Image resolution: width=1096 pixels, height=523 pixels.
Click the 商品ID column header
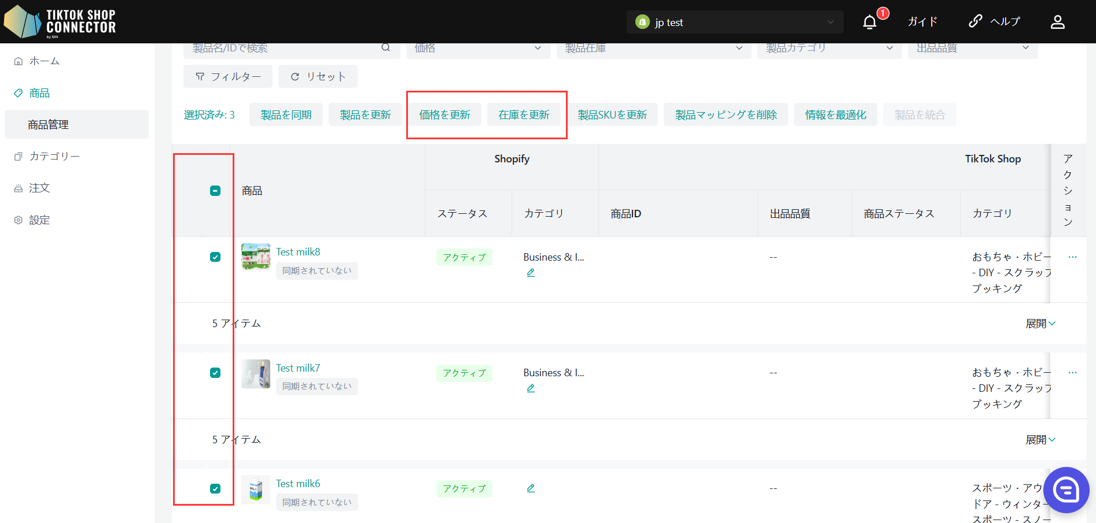[626, 214]
